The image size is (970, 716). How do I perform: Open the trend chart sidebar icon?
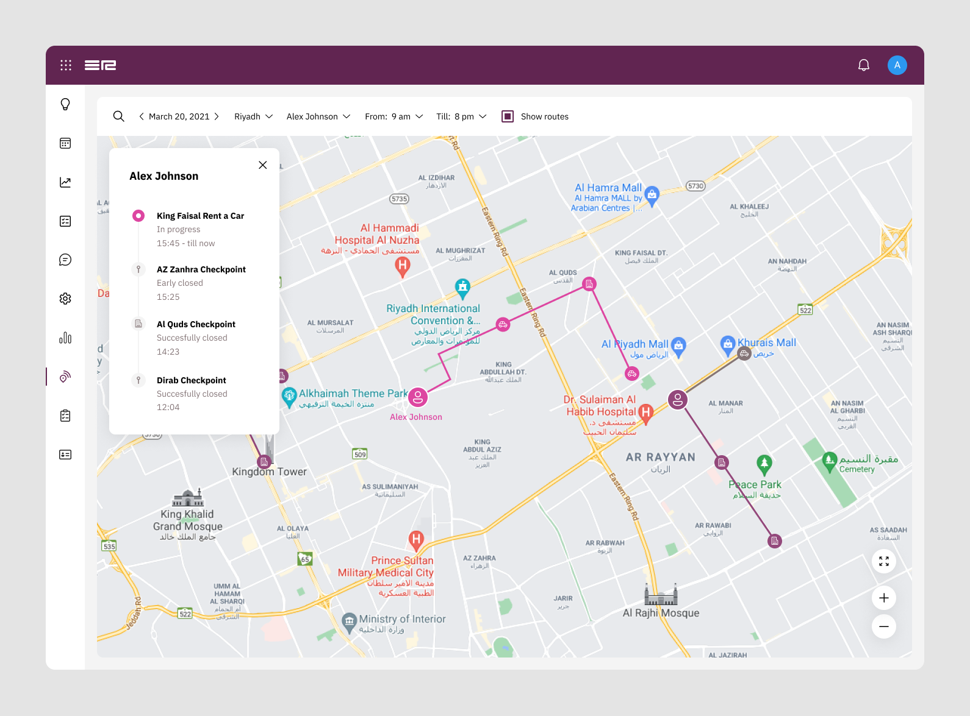pyautogui.click(x=65, y=182)
